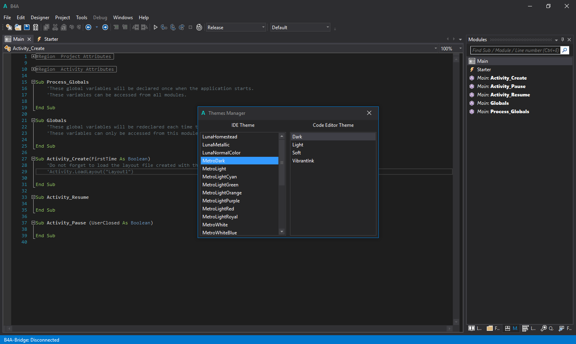Screen dimensions: 576x344
Task: Select Main: Process_Globals in Modules list
Action: (520, 112)
